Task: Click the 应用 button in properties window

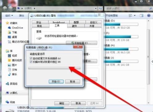Action: point(95,103)
